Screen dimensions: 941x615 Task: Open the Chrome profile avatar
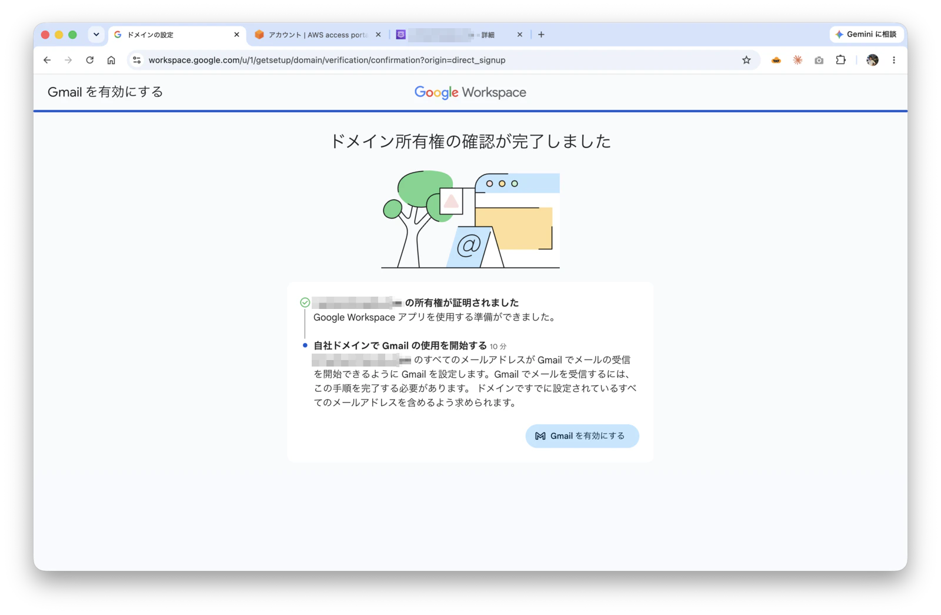click(x=872, y=60)
